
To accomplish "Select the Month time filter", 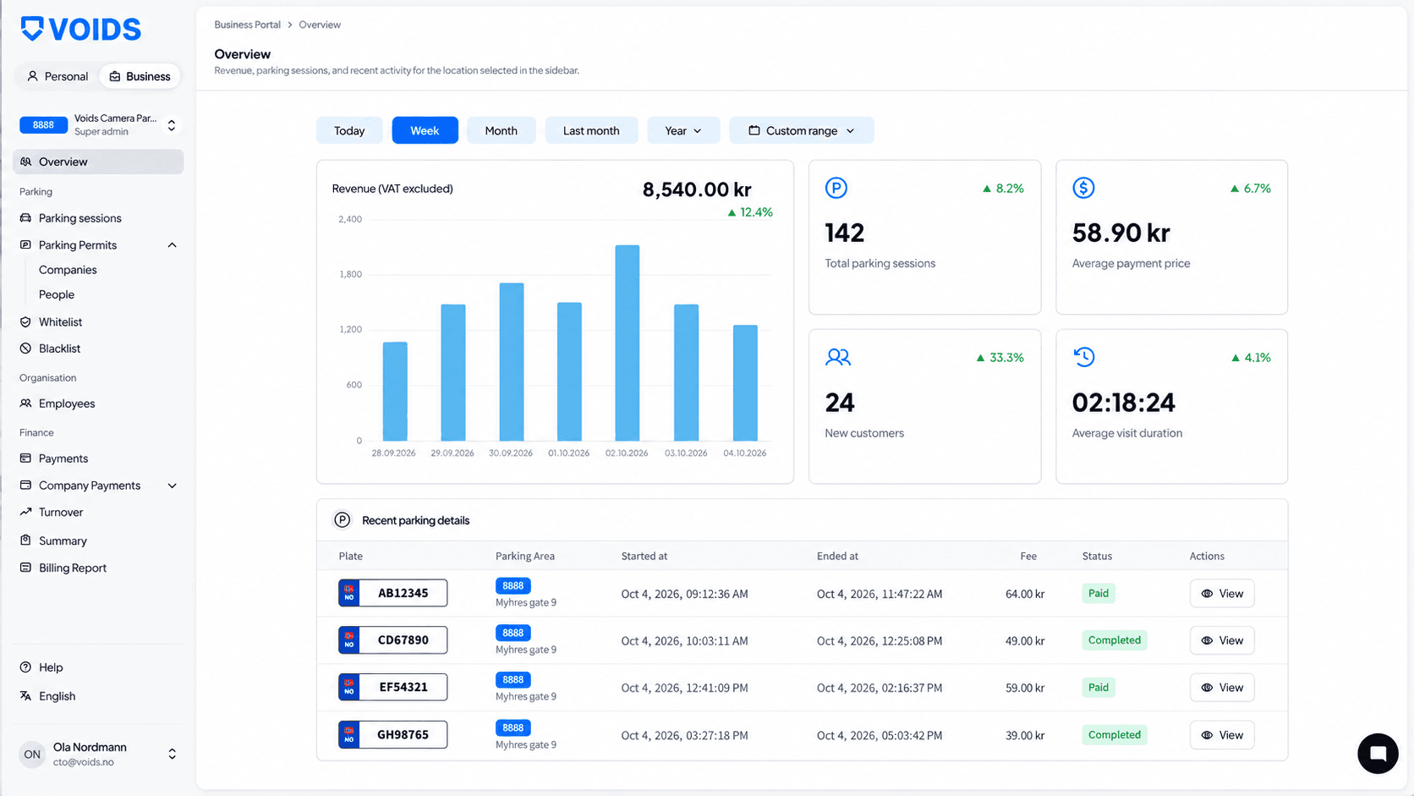I will coord(501,130).
